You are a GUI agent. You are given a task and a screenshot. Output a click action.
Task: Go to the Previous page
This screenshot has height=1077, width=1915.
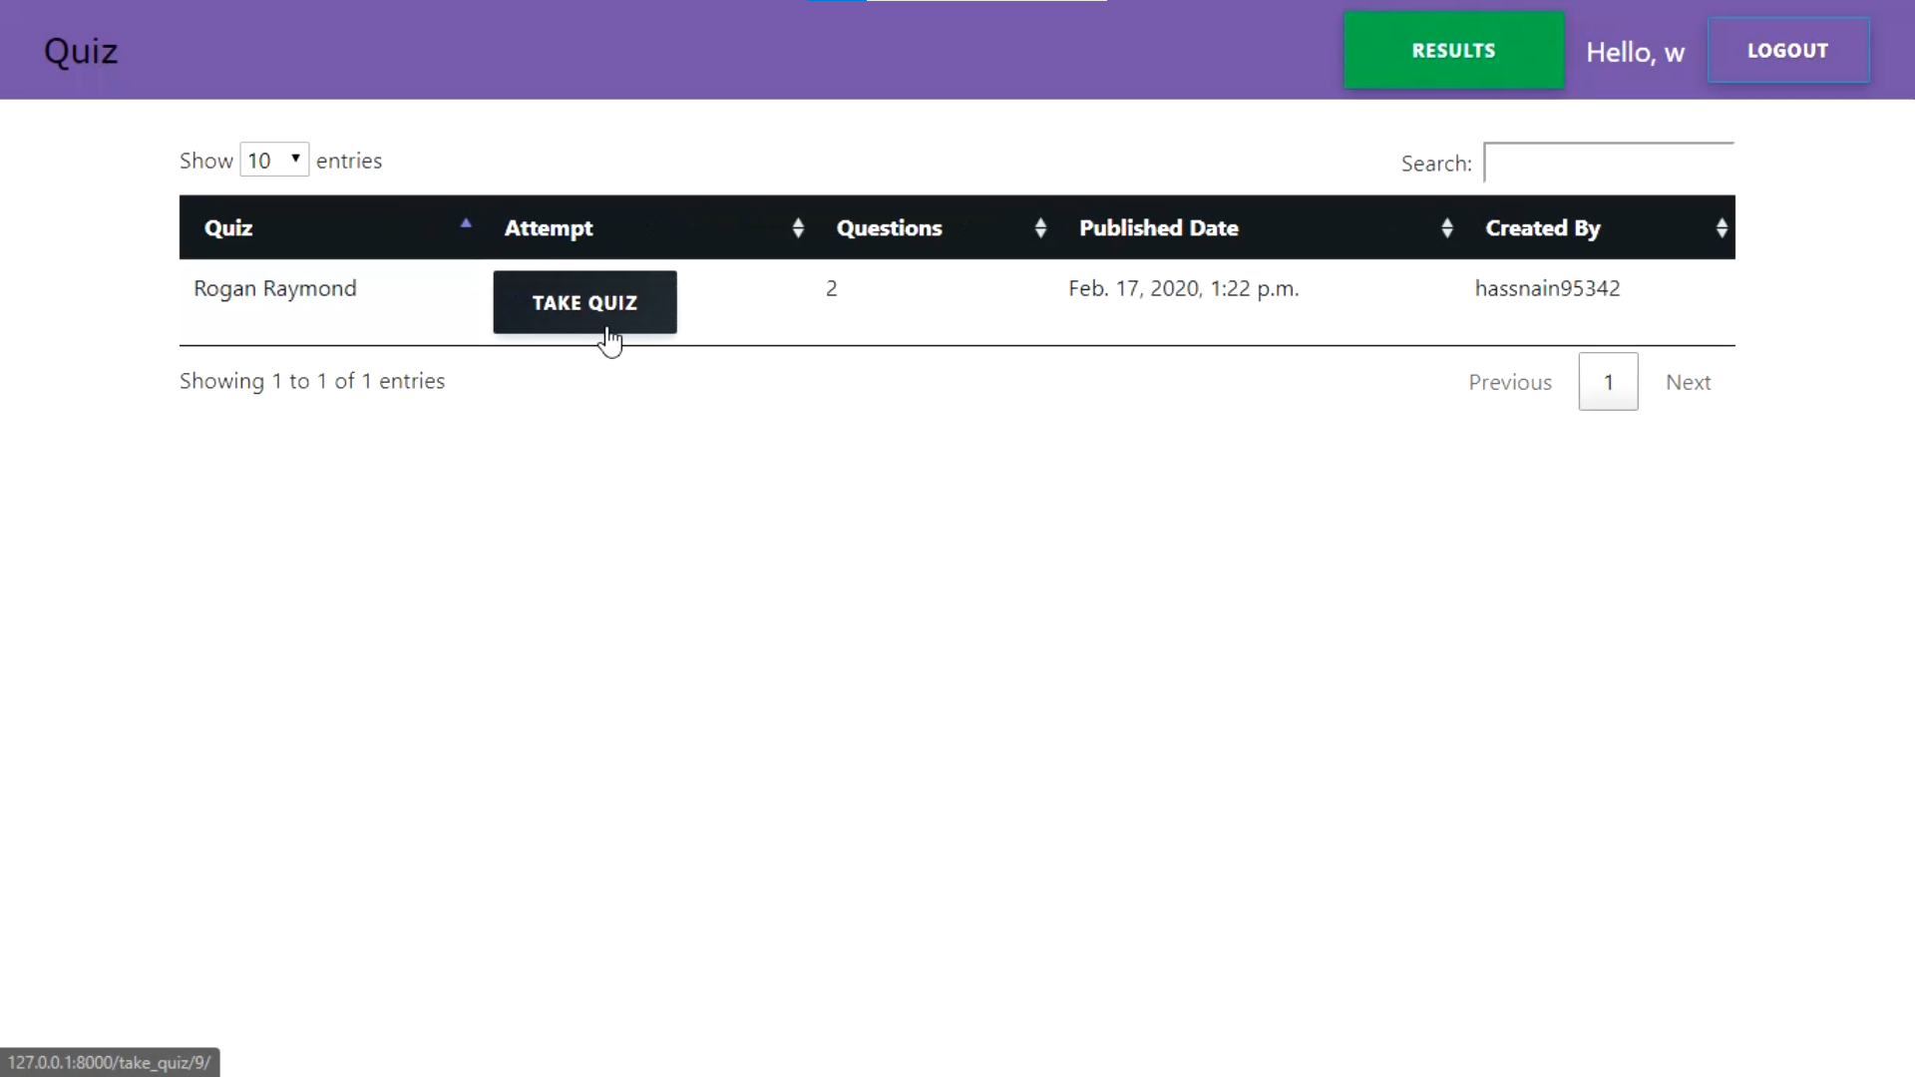1509,382
